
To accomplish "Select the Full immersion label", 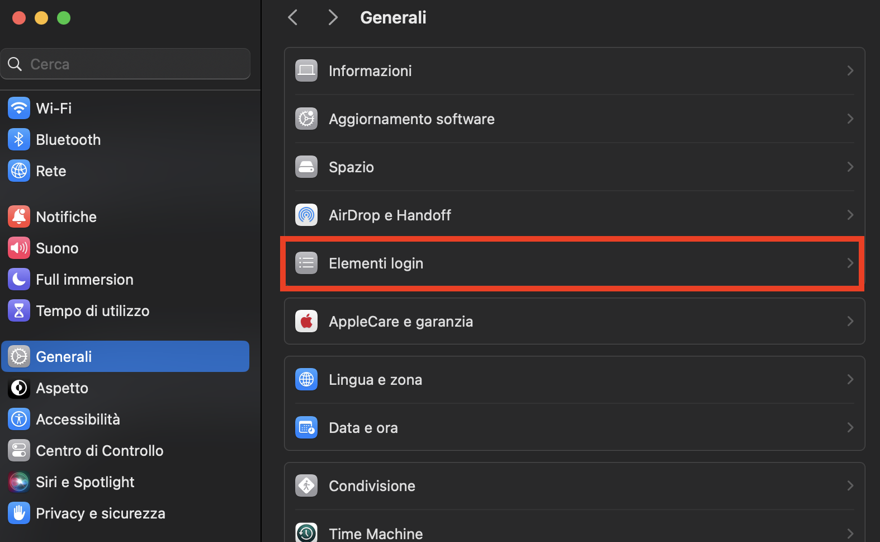I will [x=84, y=279].
